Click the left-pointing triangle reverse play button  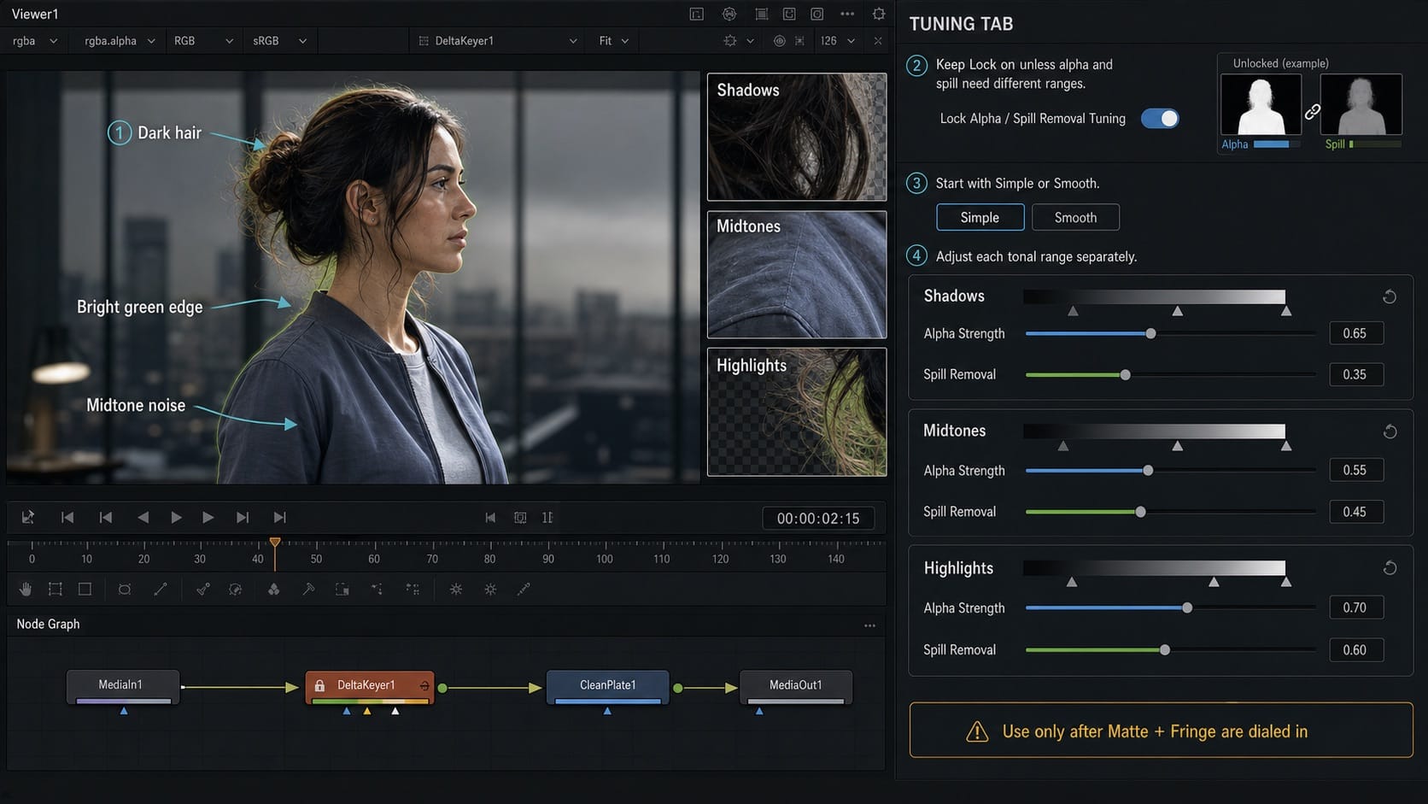click(x=143, y=518)
